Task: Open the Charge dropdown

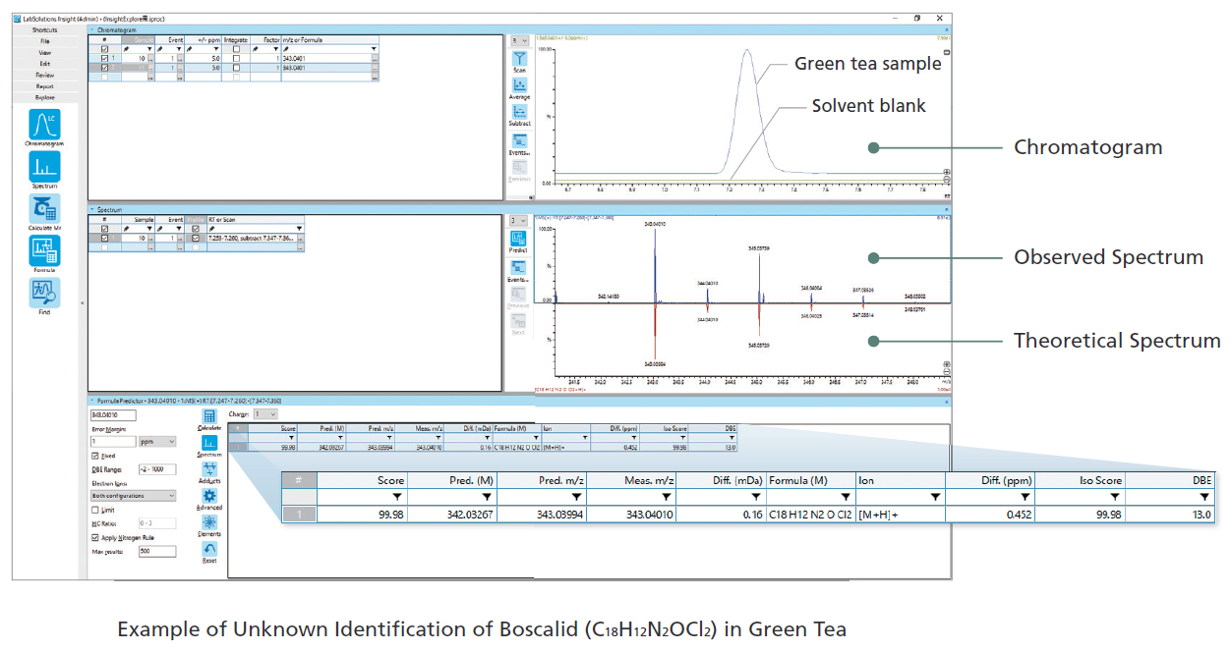Action: [x=265, y=414]
